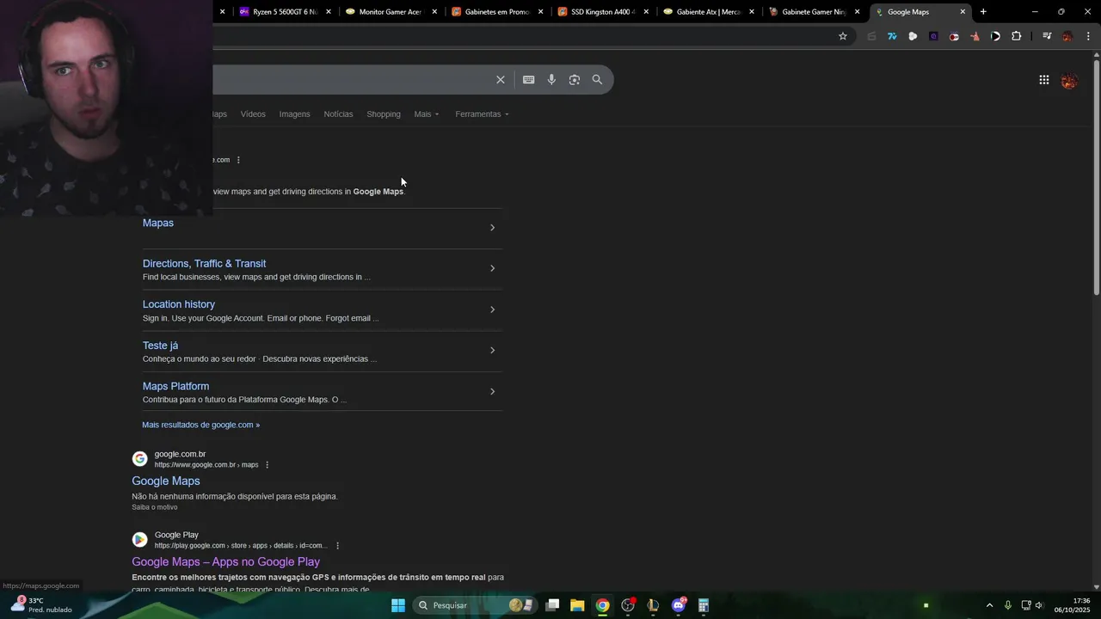
Task: Open the Windows Start menu
Action: (398, 605)
